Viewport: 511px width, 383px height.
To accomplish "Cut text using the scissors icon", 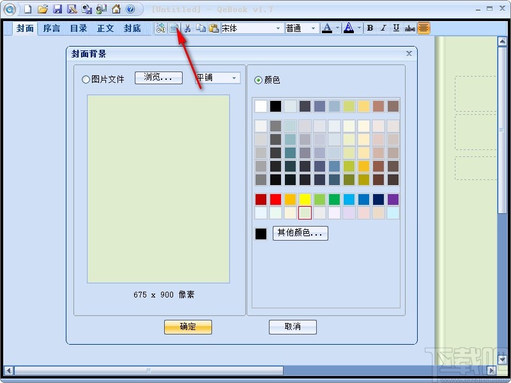I will click(187, 28).
